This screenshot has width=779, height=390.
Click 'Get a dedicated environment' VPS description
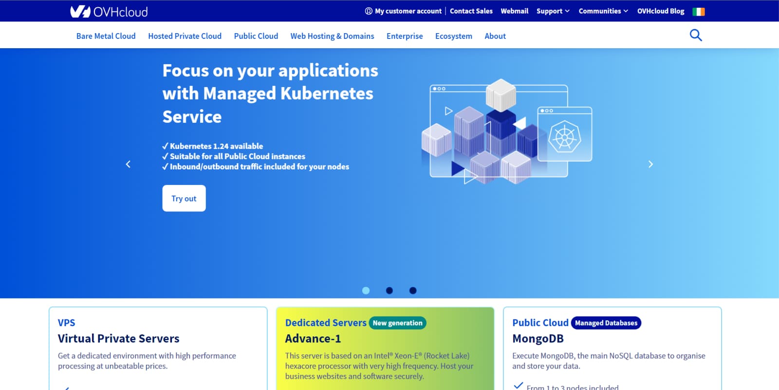pyautogui.click(x=147, y=361)
